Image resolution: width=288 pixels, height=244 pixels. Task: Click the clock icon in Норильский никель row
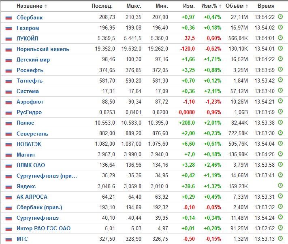coord(280,48)
